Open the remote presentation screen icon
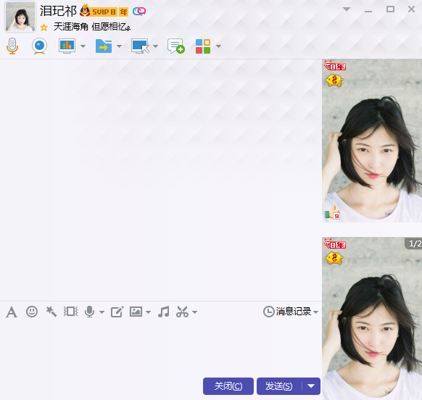422x400 pixels. 67,46
